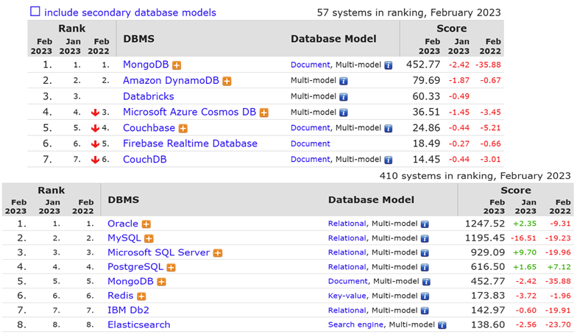This screenshot has width=577, height=334.
Task: Open Multi-model info icon in Databricks row
Action: (x=343, y=97)
